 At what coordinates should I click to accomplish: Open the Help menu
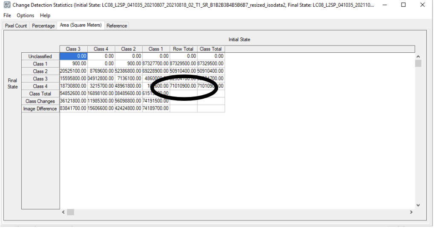pos(45,15)
